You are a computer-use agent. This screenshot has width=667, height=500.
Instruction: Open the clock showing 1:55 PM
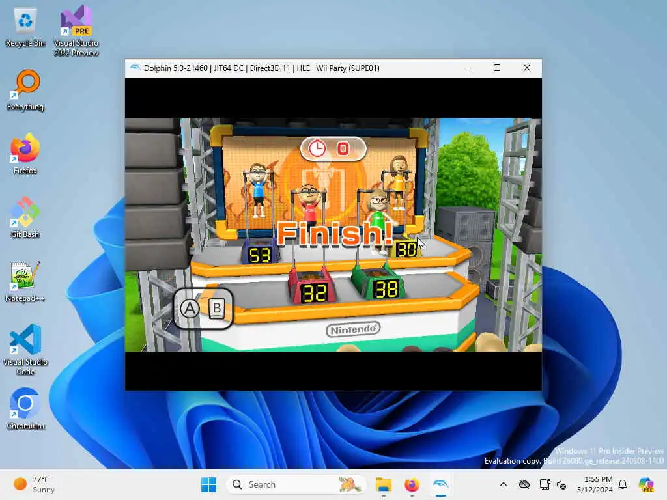click(x=595, y=484)
